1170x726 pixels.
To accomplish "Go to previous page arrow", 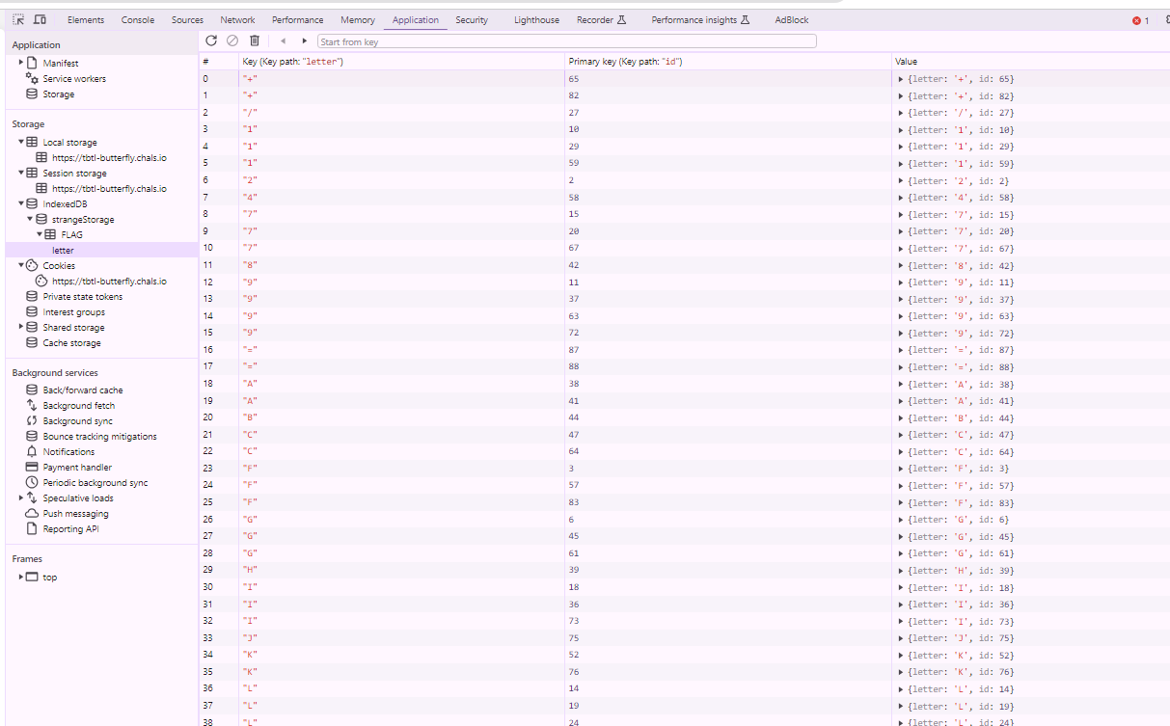I will [x=284, y=41].
